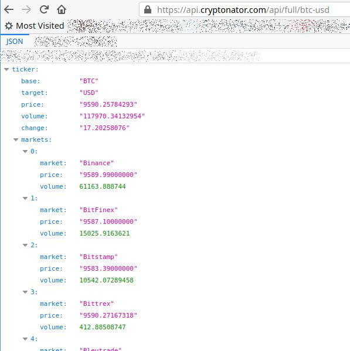
Task: Click Binance price "9589.99000000"
Action: pos(108,175)
